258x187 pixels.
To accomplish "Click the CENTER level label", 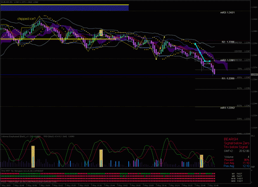I will point(238,51).
